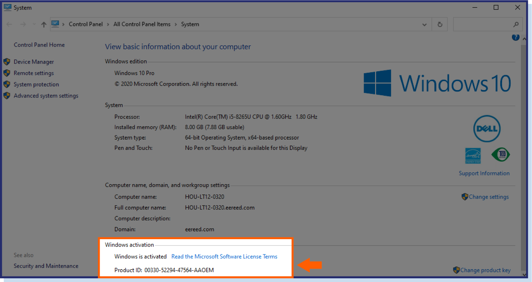Click the Intel Core i5-8265U processor value
This screenshot has height=282, width=532.
(251, 117)
